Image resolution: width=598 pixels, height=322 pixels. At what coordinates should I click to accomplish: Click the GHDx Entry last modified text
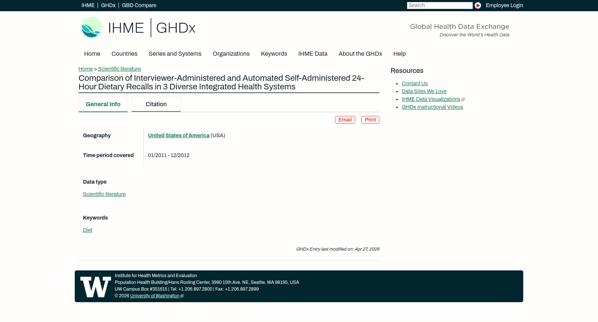coord(337,249)
